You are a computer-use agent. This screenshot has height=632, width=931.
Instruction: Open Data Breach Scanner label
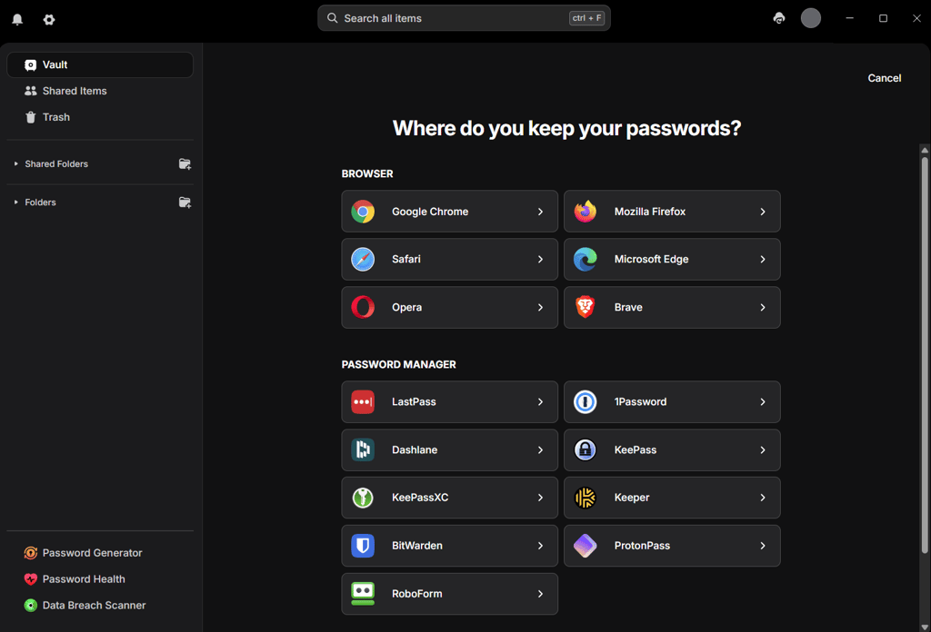(x=94, y=606)
